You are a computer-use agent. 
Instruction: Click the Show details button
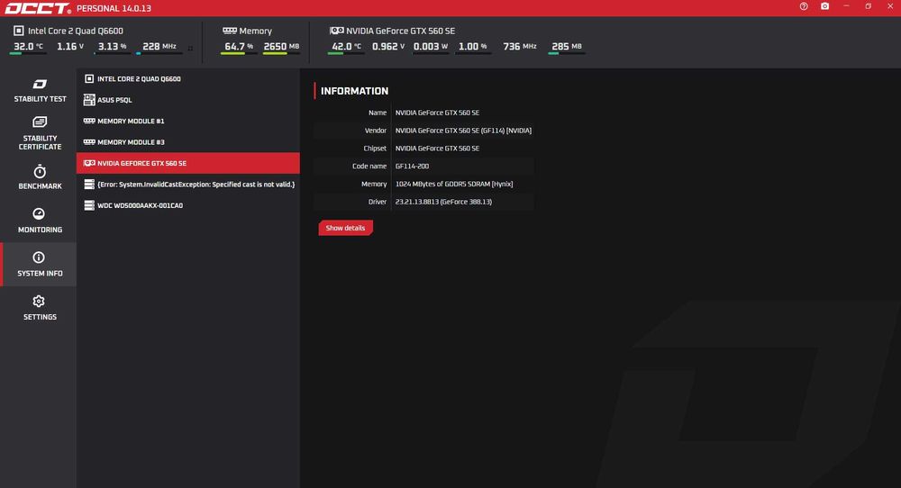pos(345,228)
